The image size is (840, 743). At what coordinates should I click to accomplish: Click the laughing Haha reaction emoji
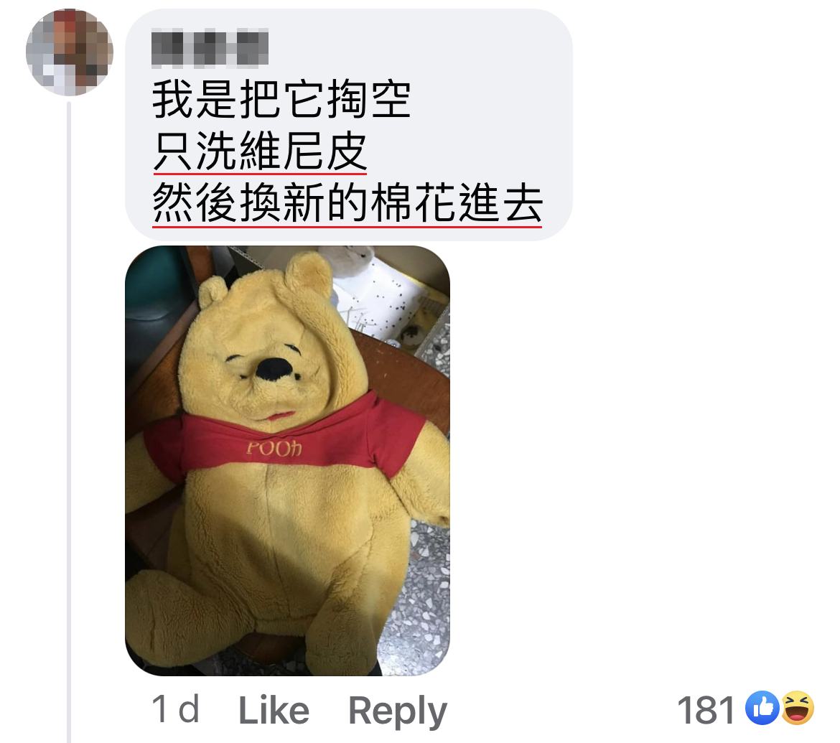(798, 708)
